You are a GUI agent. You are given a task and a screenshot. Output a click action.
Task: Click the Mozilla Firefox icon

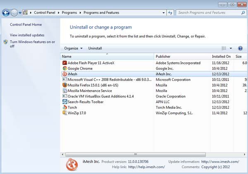(x=64, y=85)
